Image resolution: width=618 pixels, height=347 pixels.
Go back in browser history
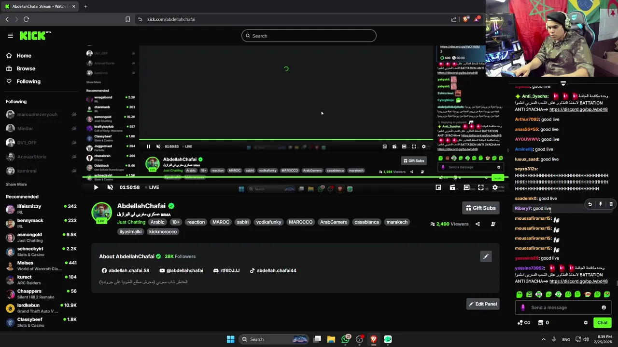pyautogui.click(x=7, y=19)
